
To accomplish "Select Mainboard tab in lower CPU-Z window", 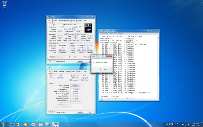I will pos(62,71).
